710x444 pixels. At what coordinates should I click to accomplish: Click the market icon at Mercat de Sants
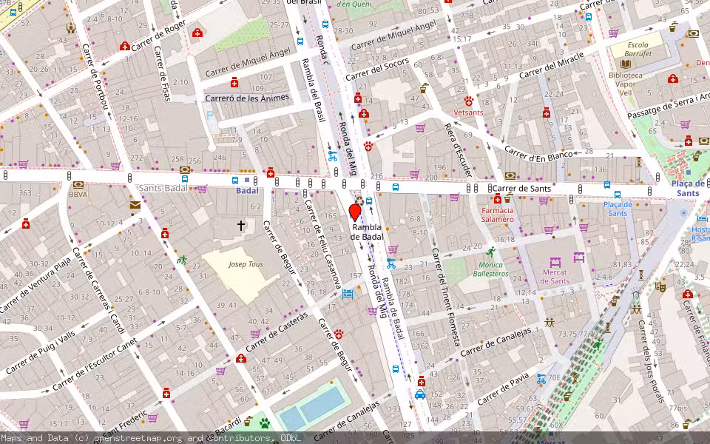click(555, 263)
